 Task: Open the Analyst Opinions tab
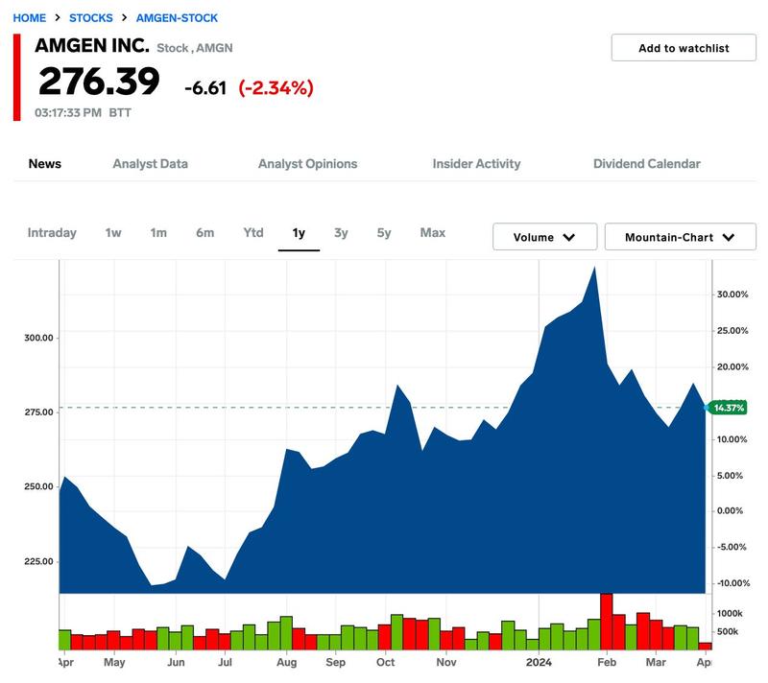[307, 164]
